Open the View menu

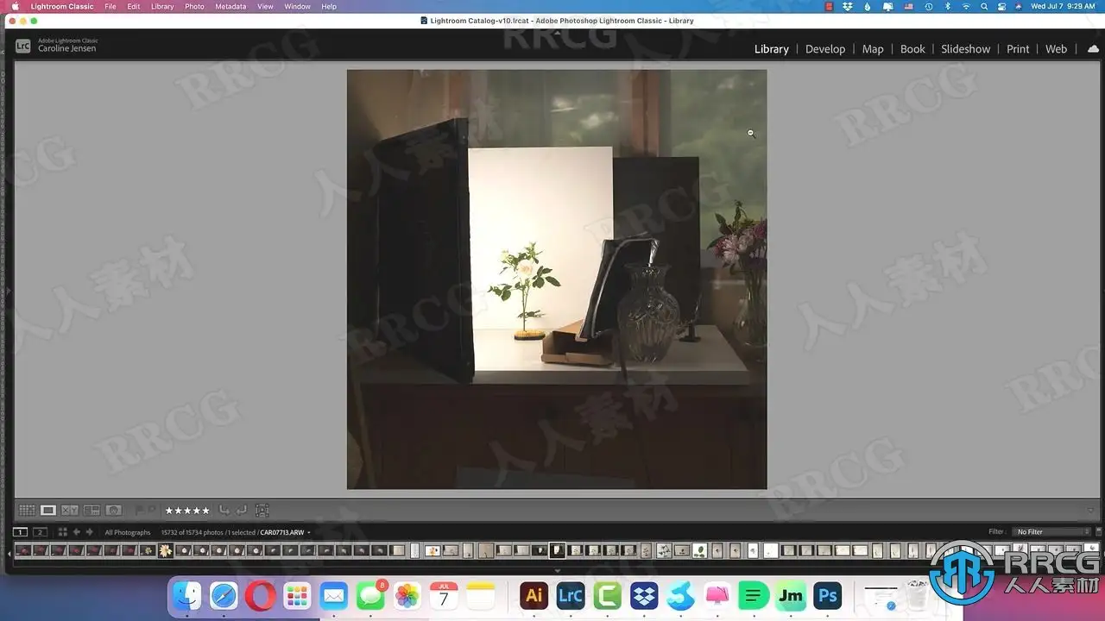point(265,6)
